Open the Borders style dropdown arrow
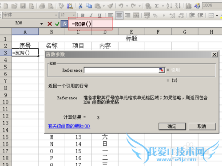This screenshot has height=166, width=222. [x=217, y=15]
